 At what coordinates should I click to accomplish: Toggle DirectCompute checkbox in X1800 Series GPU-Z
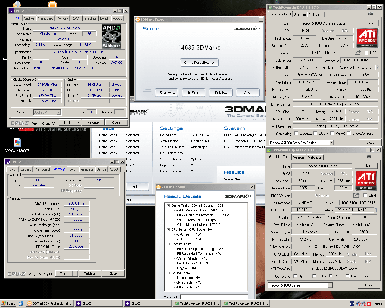(347, 276)
